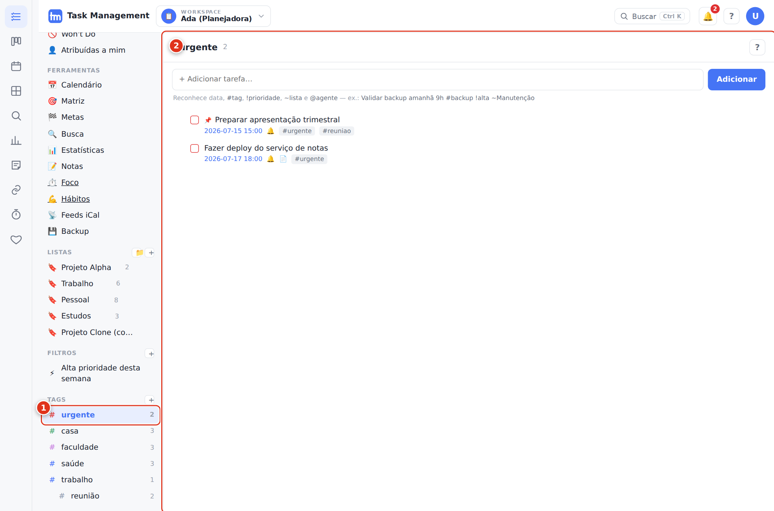Image resolution: width=774 pixels, height=511 pixels.
Task: Open the kanban board icon in rail
Action: pyautogui.click(x=16, y=41)
